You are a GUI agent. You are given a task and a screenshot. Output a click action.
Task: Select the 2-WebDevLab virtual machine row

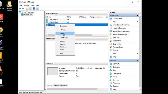[x=77, y=22]
